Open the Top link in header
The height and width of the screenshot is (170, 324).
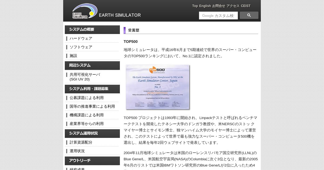(195, 6)
